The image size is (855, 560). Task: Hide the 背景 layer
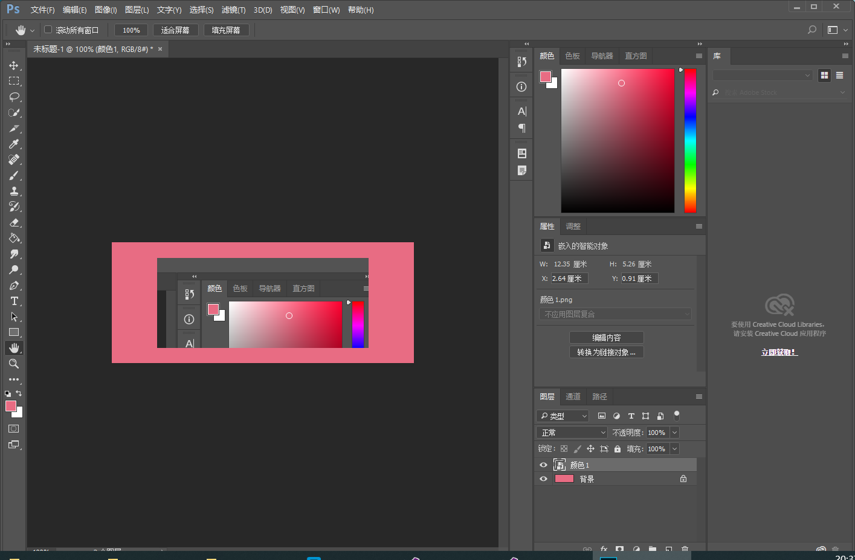coord(543,479)
